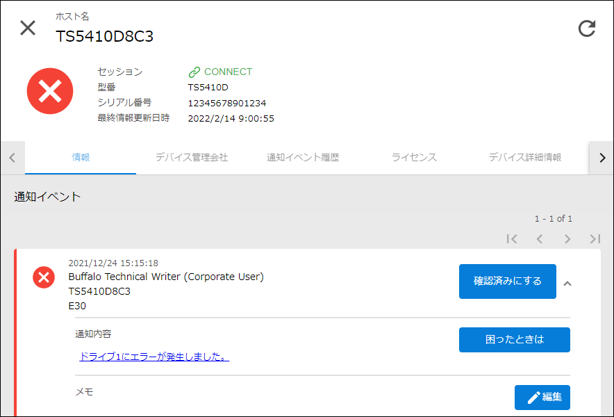The width and height of the screenshot is (614, 417).
Task: Close the TS5410D8C3 device panel
Action: [x=27, y=28]
